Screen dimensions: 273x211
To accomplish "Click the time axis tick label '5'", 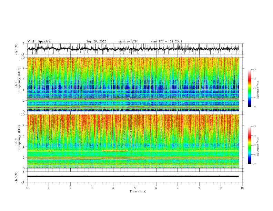I will tap(135, 188).
